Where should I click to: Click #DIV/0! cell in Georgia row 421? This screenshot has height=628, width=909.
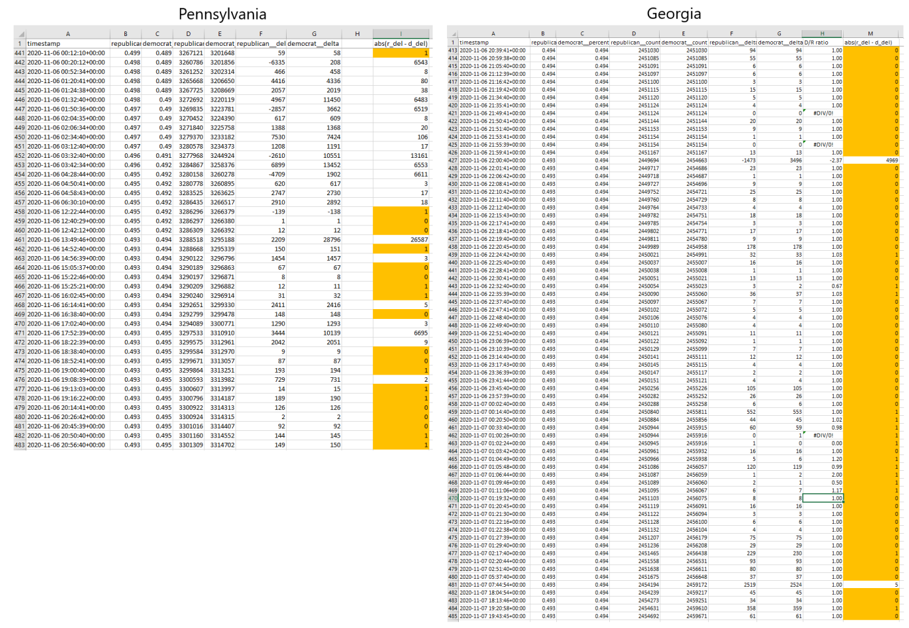click(x=823, y=113)
